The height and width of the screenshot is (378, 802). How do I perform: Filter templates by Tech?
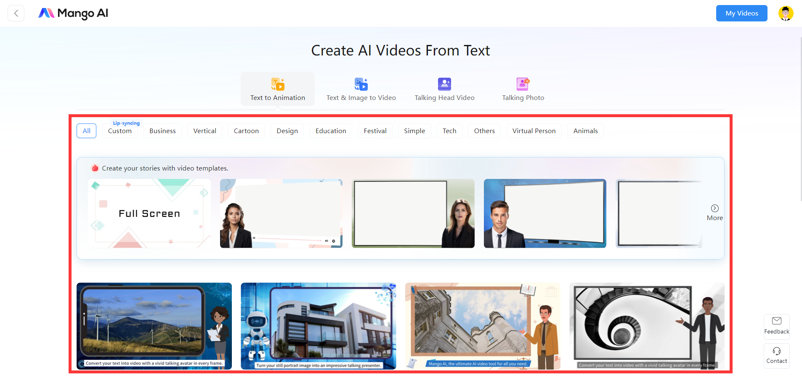449,131
